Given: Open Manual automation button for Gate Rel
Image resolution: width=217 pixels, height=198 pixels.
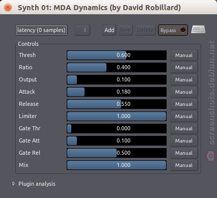Looking at the screenshot, I should 184,153.
